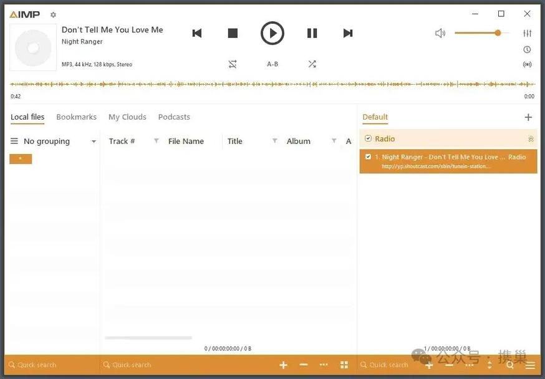Open the No grouping dropdown
This screenshot has width=545, height=379.
[x=94, y=142]
